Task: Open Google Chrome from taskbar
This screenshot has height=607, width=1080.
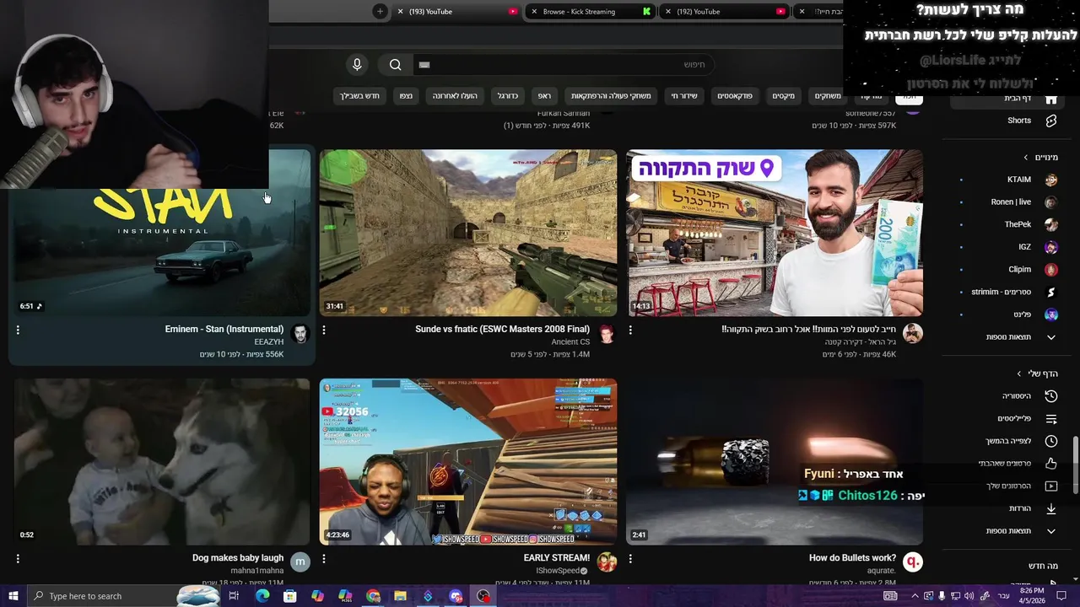Action: [373, 596]
